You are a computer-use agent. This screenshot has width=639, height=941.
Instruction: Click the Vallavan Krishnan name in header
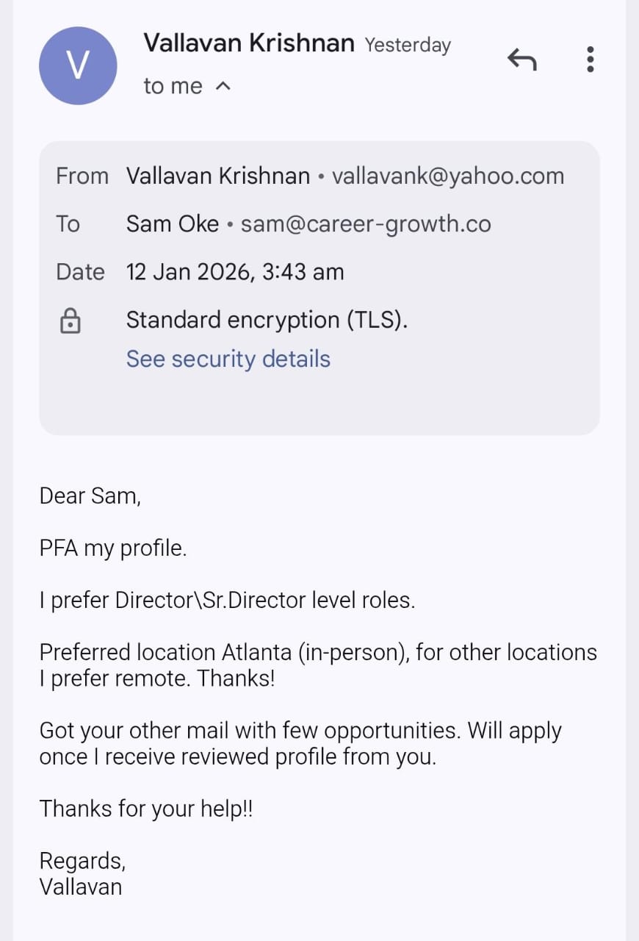tap(248, 43)
